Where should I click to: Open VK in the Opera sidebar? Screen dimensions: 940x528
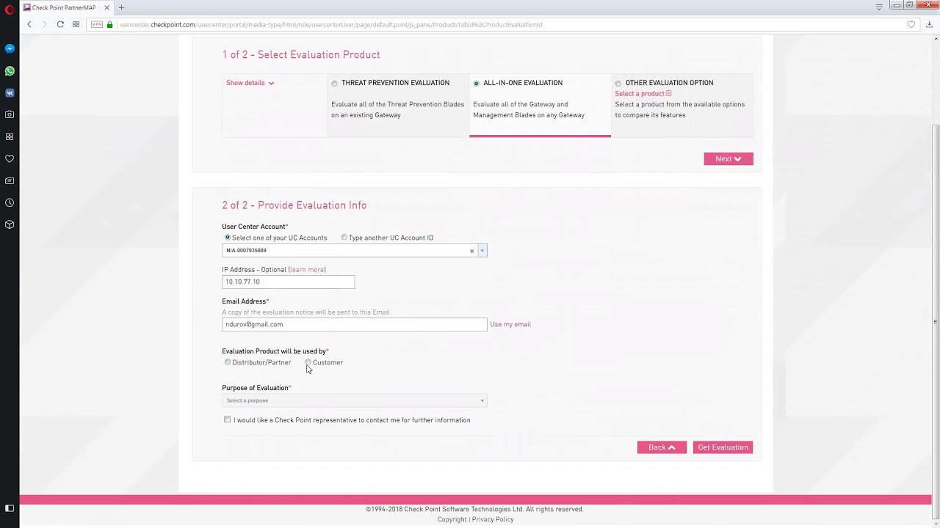click(x=10, y=93)
